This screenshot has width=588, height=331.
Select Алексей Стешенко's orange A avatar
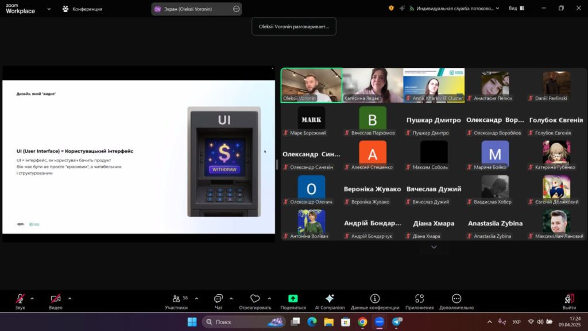point(373,154)
